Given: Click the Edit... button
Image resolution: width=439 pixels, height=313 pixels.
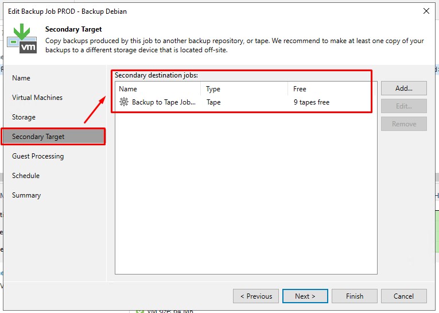Looking at the screenshot, I should [x=403, y=106].
